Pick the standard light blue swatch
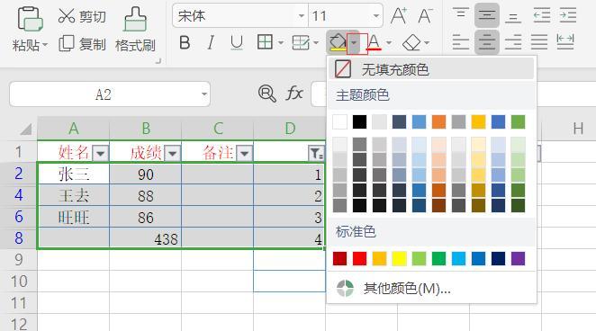The height and width of the screenshot is (331, 596). pyautogui.click(x=458, y=258)
